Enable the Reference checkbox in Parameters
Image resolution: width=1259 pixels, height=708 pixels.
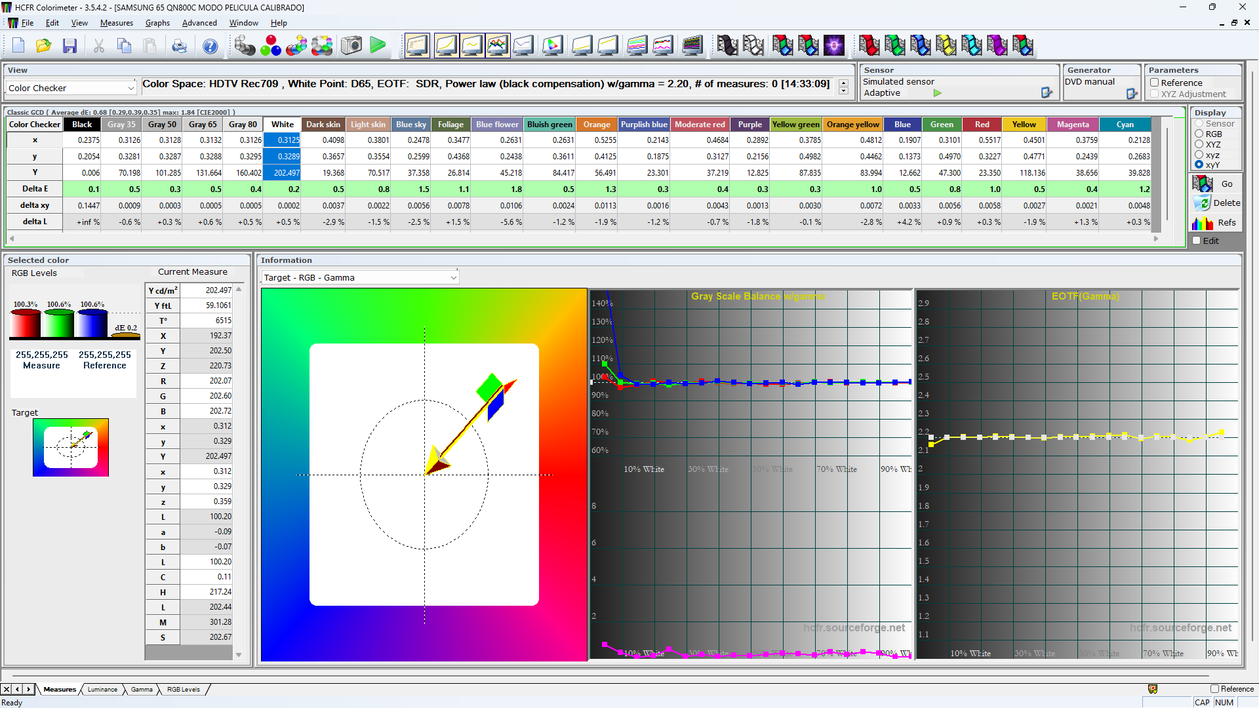click(x=1154, y=83)
